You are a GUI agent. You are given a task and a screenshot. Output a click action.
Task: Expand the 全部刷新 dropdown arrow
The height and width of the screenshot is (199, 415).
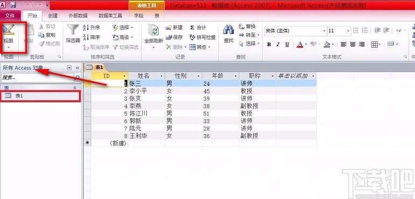click(153, 47)
